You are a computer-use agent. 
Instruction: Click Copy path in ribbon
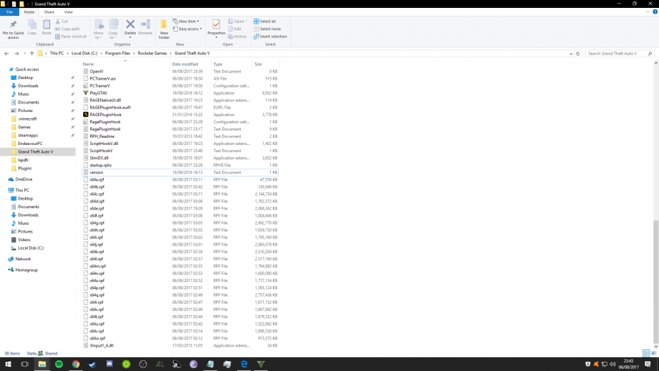67,29
